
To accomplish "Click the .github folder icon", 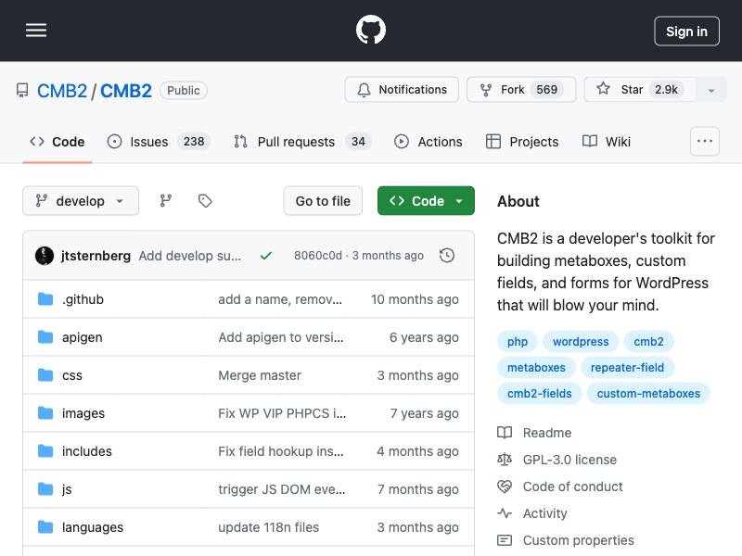I will pos(45,298).
